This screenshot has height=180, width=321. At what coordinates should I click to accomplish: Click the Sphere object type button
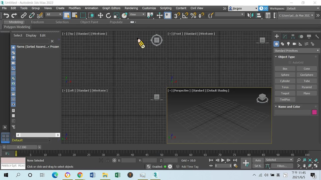point(285,75)
